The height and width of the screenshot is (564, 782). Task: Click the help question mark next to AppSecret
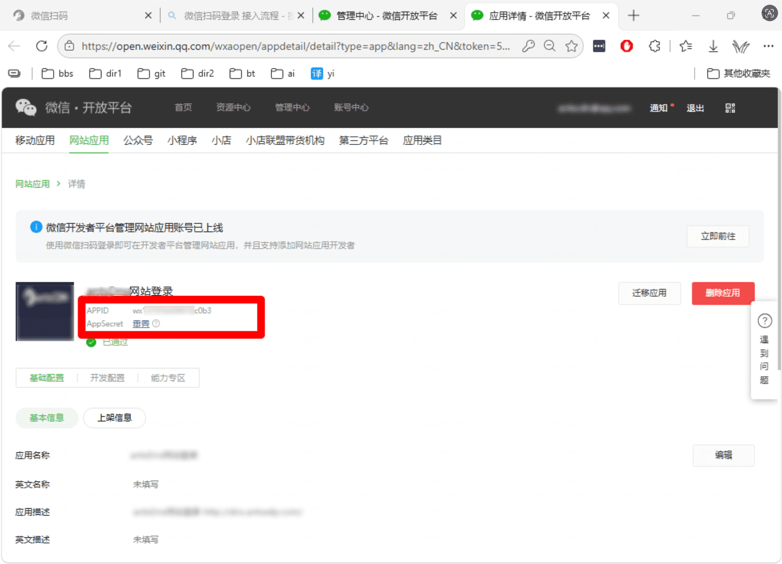coord(156,323)
